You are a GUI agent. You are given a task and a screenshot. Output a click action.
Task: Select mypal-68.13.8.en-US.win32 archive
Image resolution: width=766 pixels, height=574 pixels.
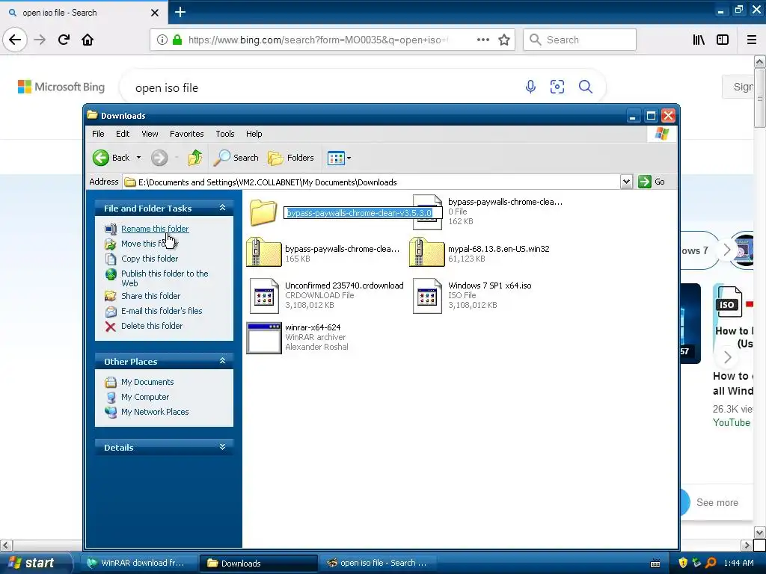tap(481, 253)
